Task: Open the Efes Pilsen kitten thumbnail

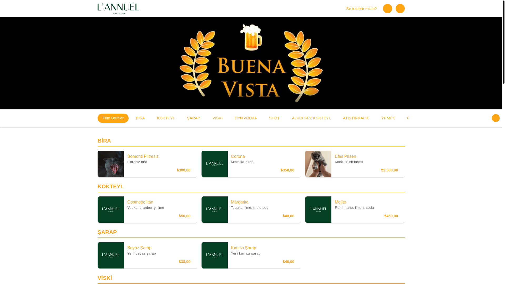Action: pos(318,164)
